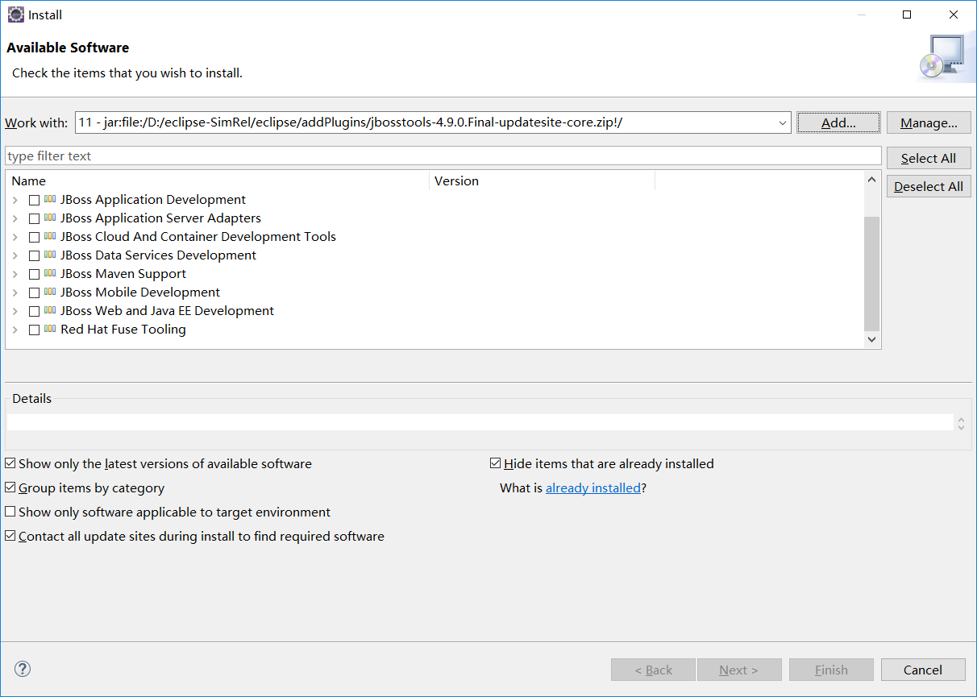Select JBoss Application Development row text

click(153, 200)
